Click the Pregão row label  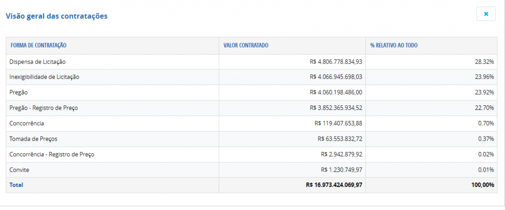[19, 92]
